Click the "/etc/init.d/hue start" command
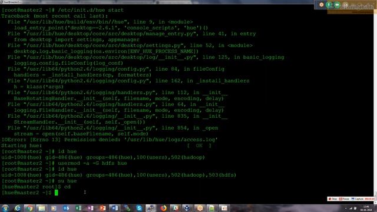The height and width of the screenshot is (212, 377). tap(91, 10)
